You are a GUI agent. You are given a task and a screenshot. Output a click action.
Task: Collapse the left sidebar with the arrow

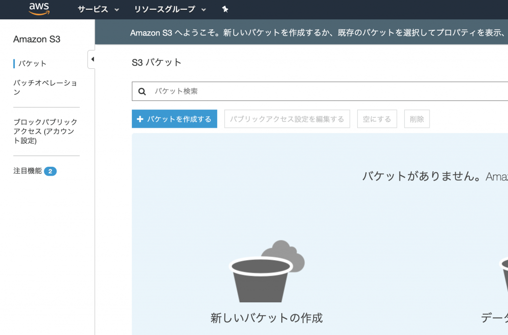[x=92, y=59]
